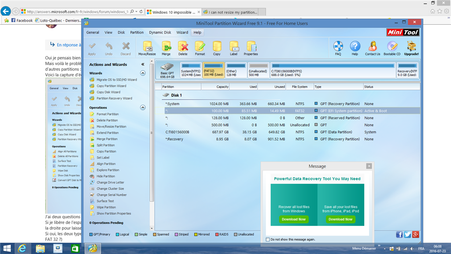Open MiniTool Twitter page icon

point(407,235)
